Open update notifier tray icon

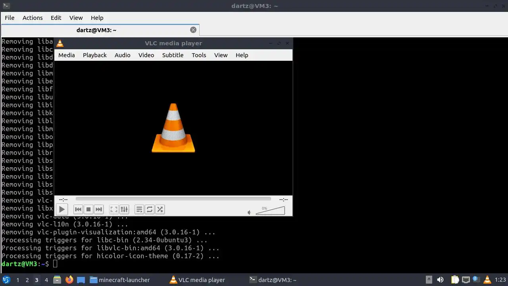click(476, 280)
